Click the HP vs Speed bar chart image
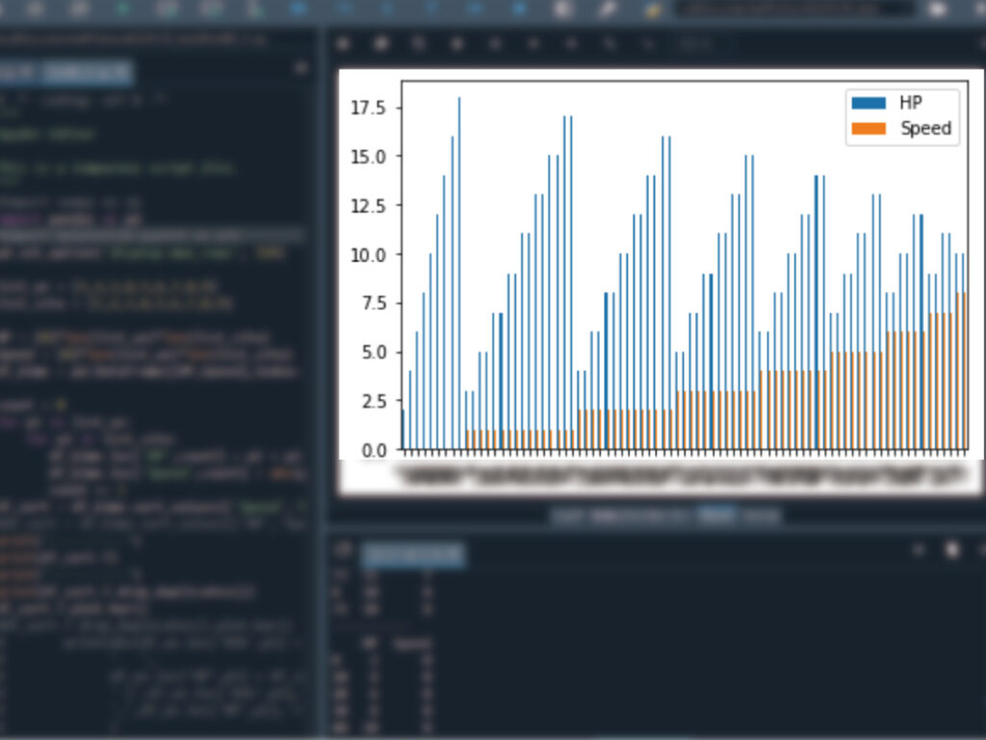986x740 pixels. point(660,279)
